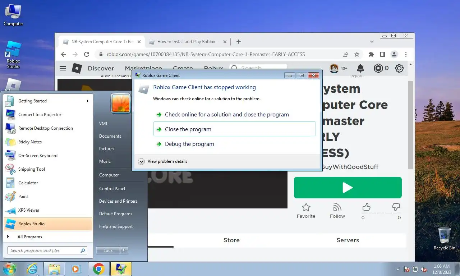Image resolution: width=460 pixels, height=276 pixels.
Task: Open Roblox Studio desktop shortcut
Action: point(13,54)
